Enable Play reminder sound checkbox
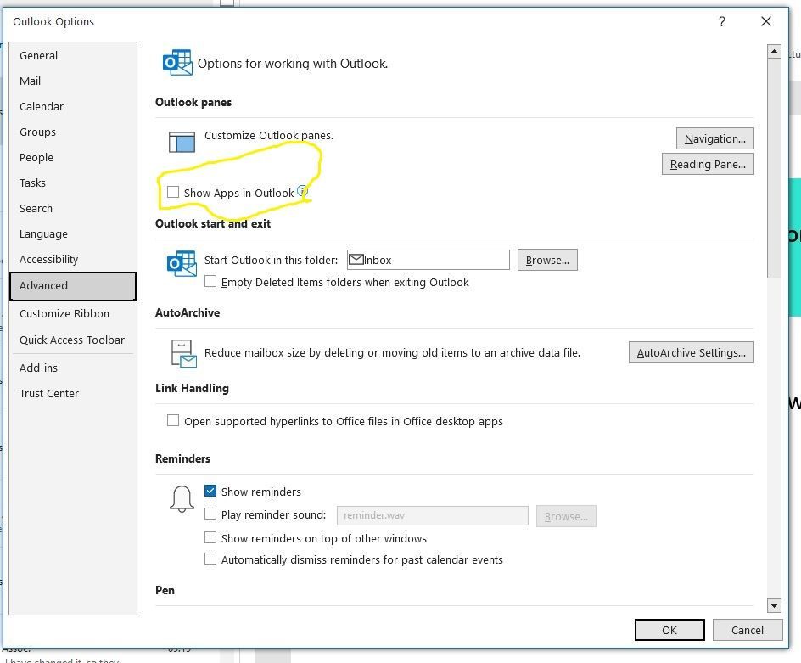Screen dimensions: 801x663 (210, 514)
